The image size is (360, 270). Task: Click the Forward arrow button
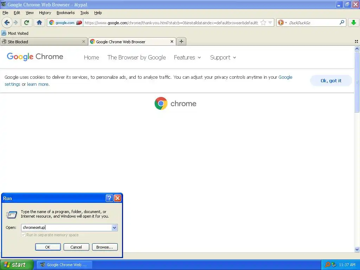click(15, 22)
